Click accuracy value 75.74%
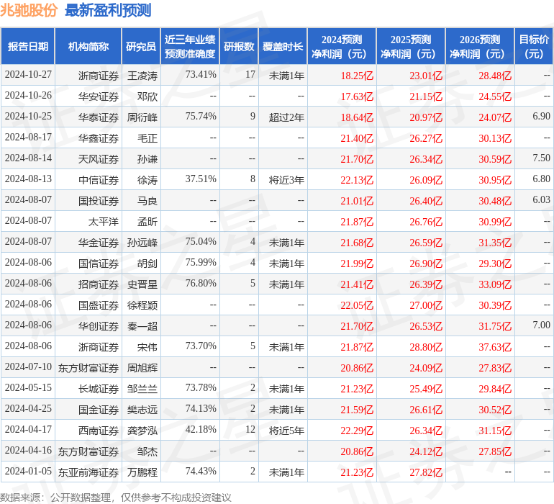This screenshot has width=554, height=504. point(201,117)
